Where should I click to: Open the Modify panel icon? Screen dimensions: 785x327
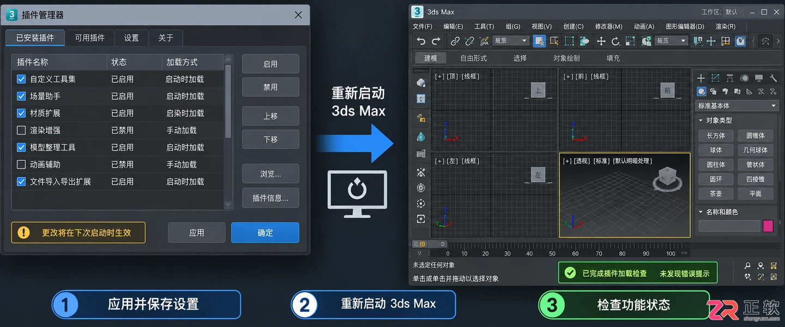[x=715, y=78]
